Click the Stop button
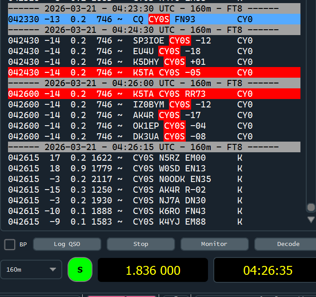The image size is (316, 297). coord(141,244)
